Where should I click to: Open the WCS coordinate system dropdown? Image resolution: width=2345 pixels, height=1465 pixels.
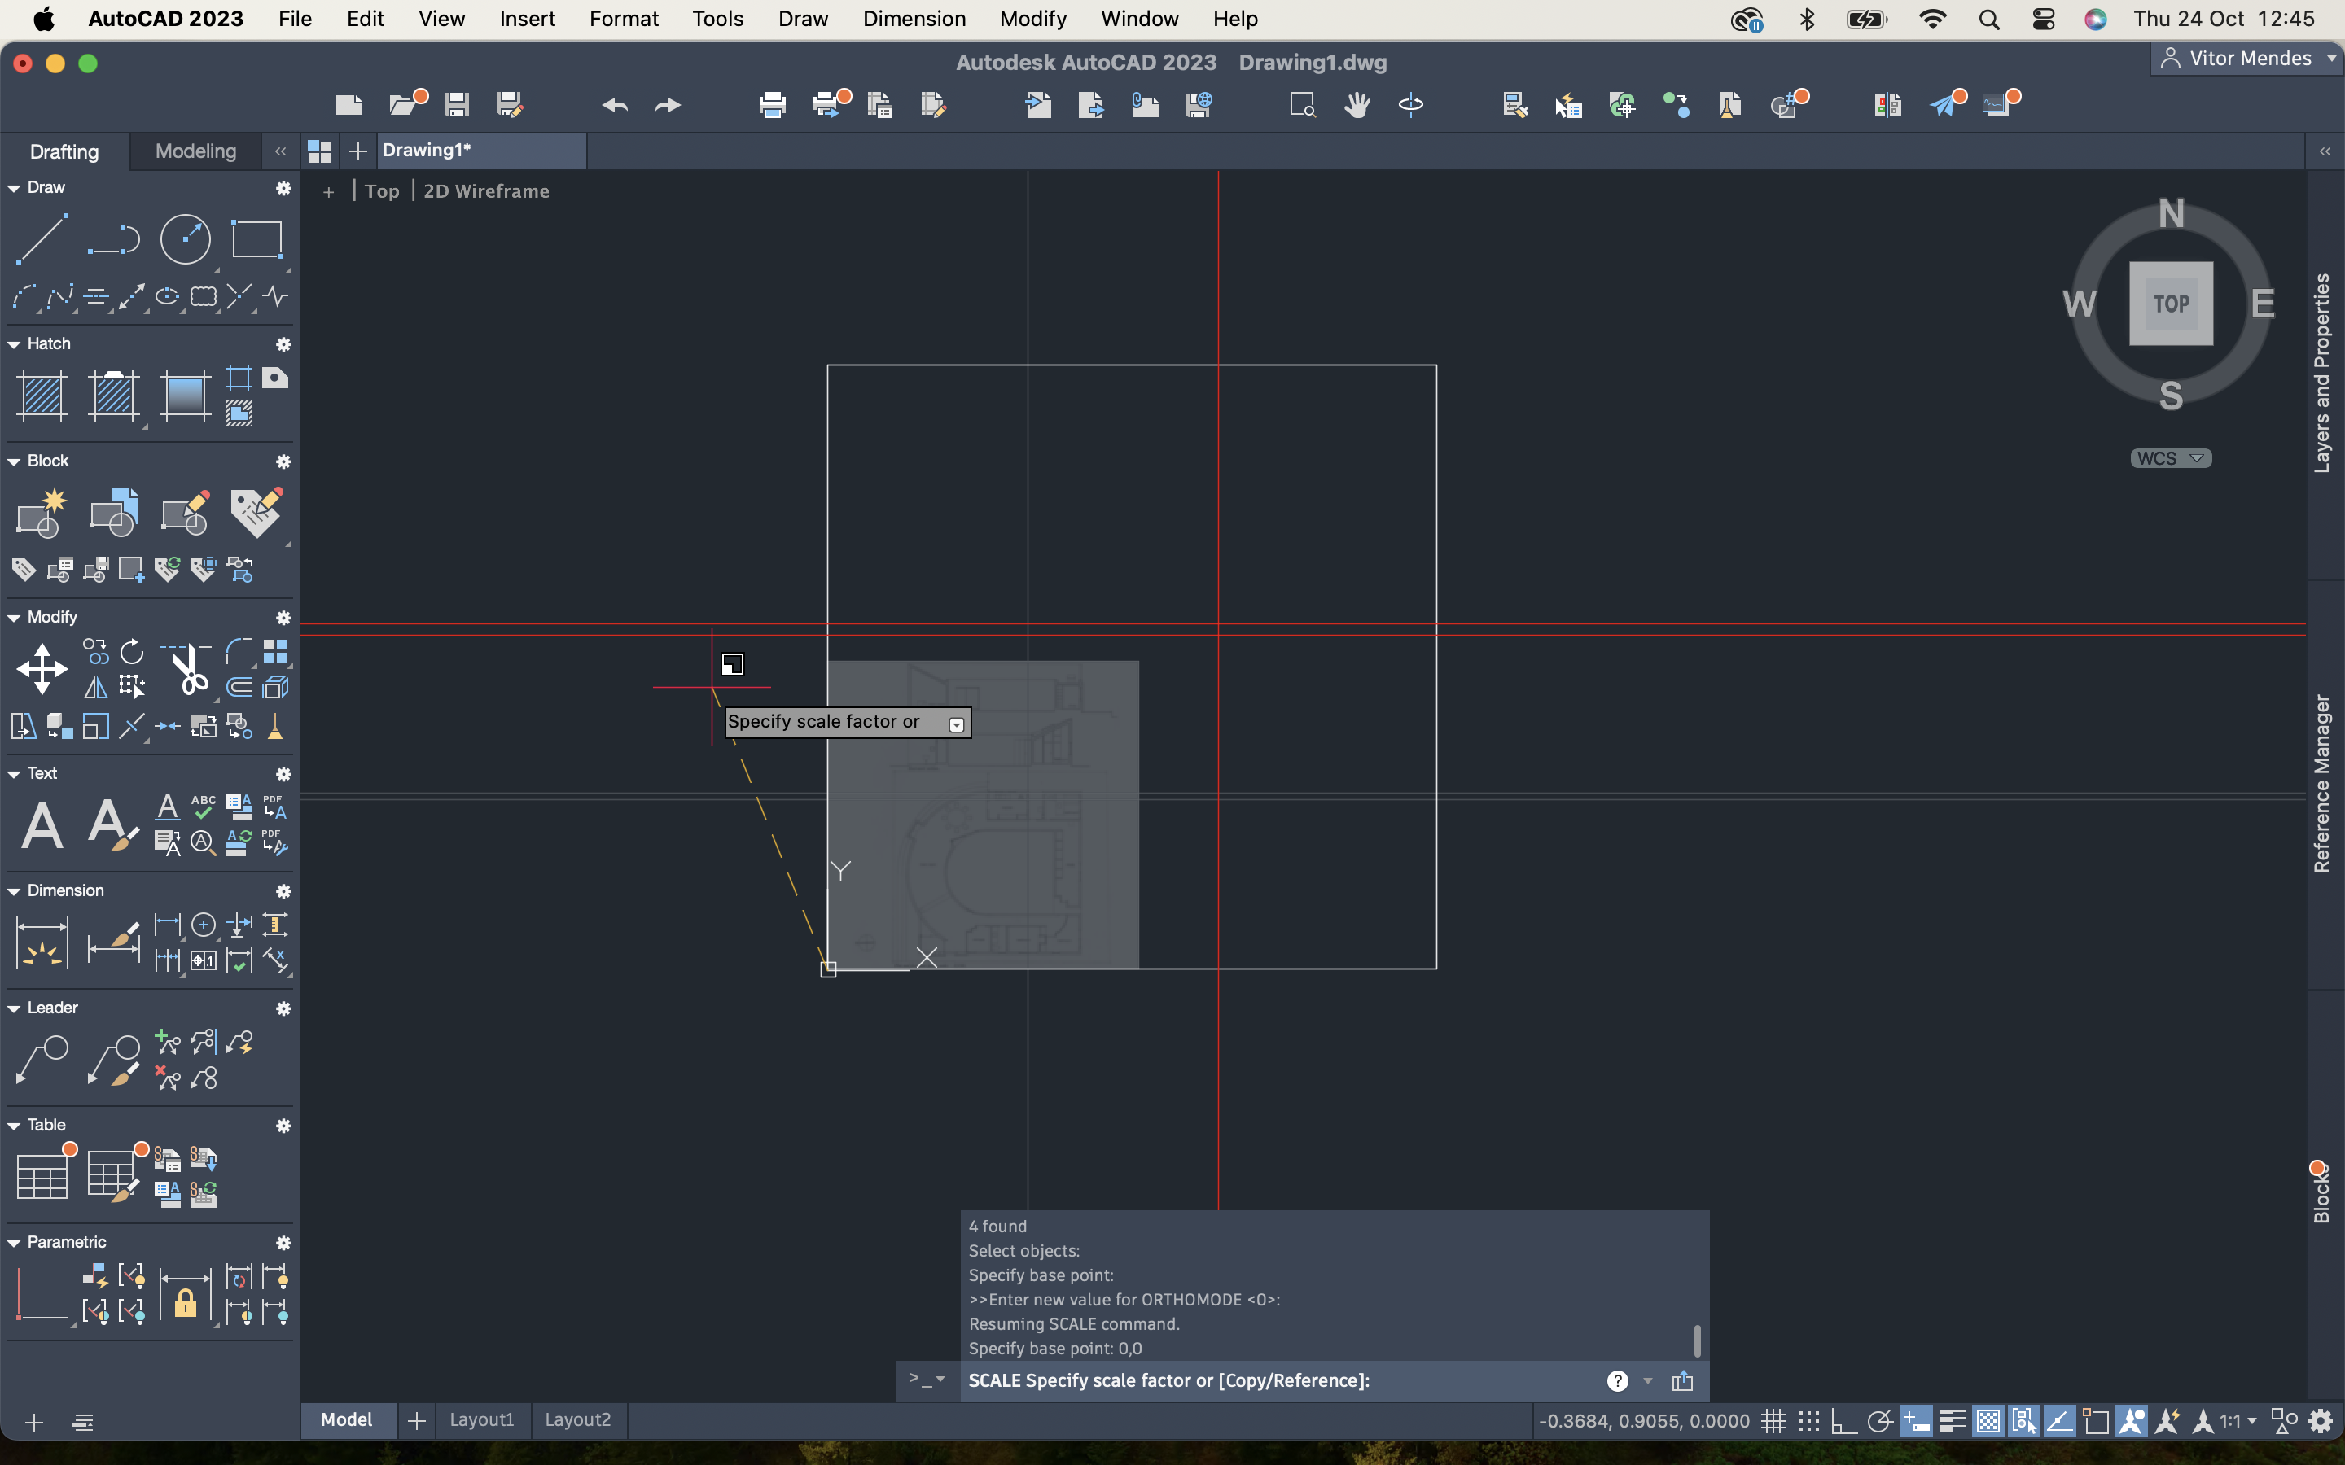(2171, 458)
